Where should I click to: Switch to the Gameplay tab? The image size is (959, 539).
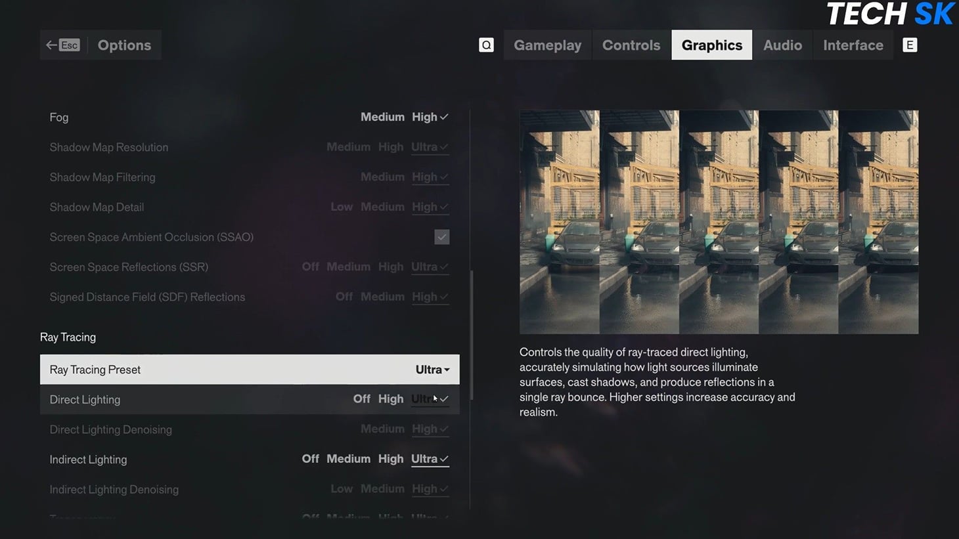tap(547, 45)
